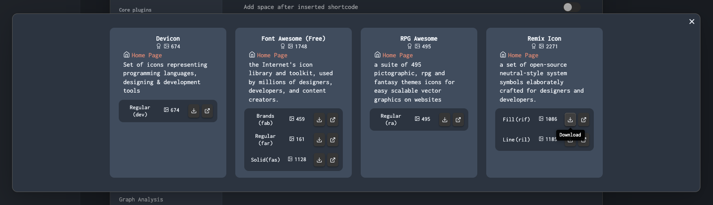Open Font Awesome Home Page link
This screenshot has height=205, width=713.
pyautogui.click(x=272, y=56)
